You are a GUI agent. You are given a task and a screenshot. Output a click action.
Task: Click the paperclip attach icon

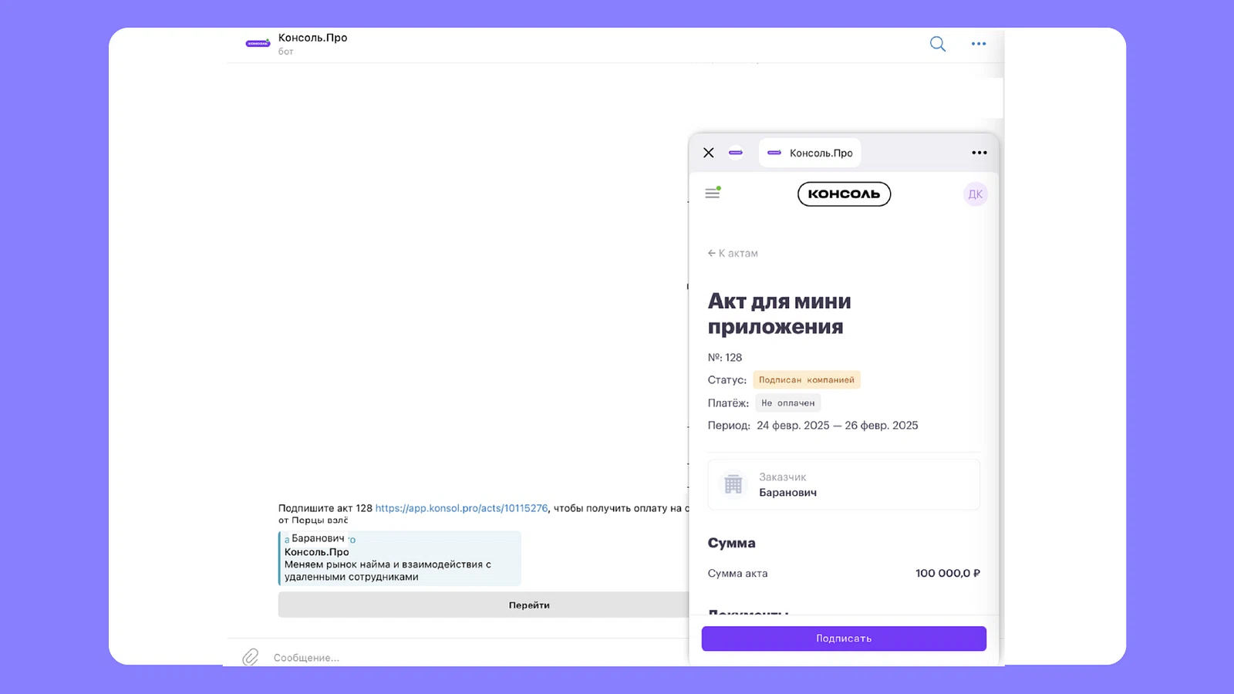pyautogui.click(x=251, y=657)
